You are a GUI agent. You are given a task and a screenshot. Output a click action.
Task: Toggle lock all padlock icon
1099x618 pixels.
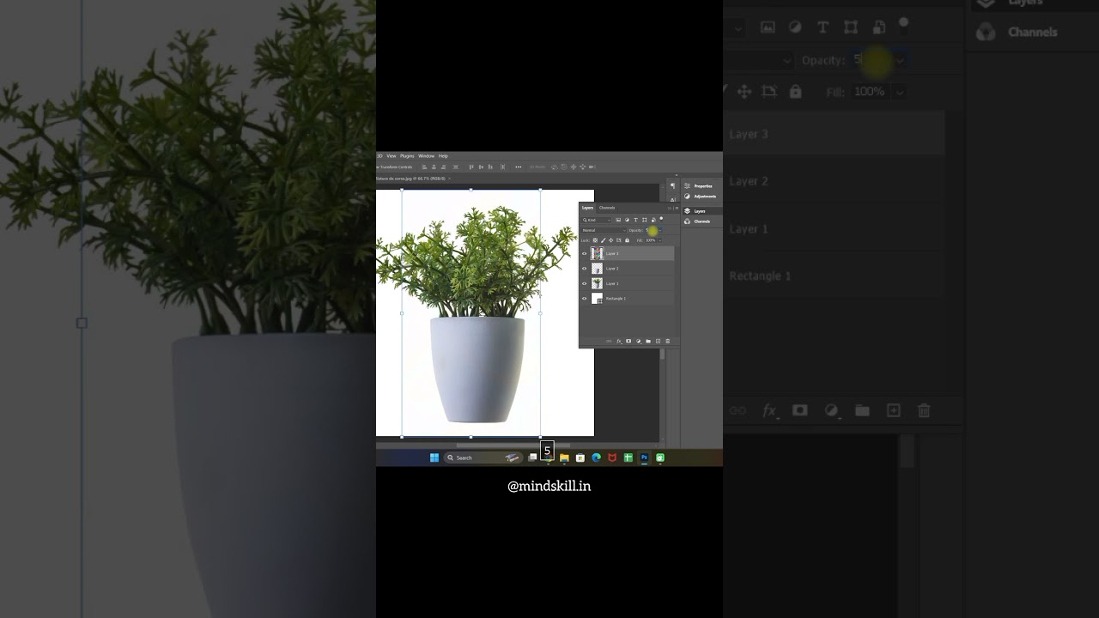(627, 240)
